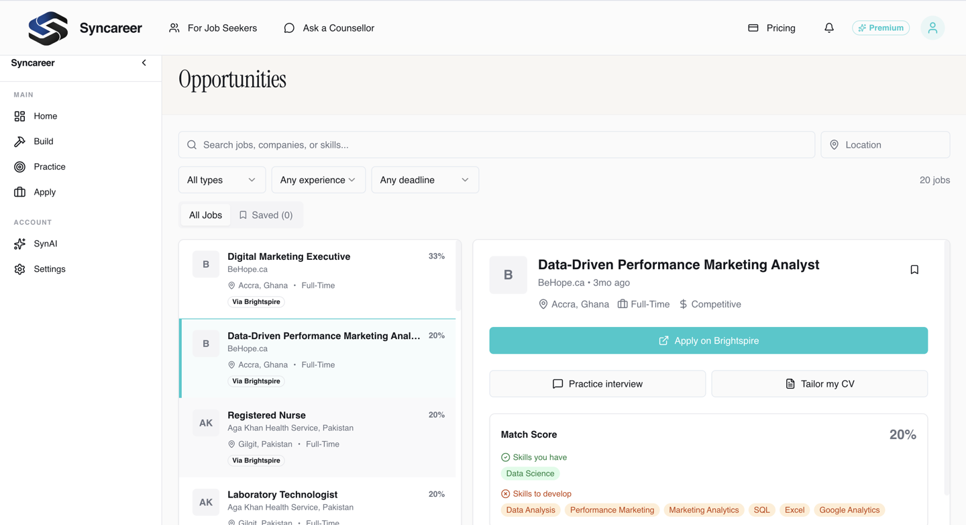The height and width of the screenshot is (525, 966).
Task: Click the search jobs field
Action: point(496,145)
